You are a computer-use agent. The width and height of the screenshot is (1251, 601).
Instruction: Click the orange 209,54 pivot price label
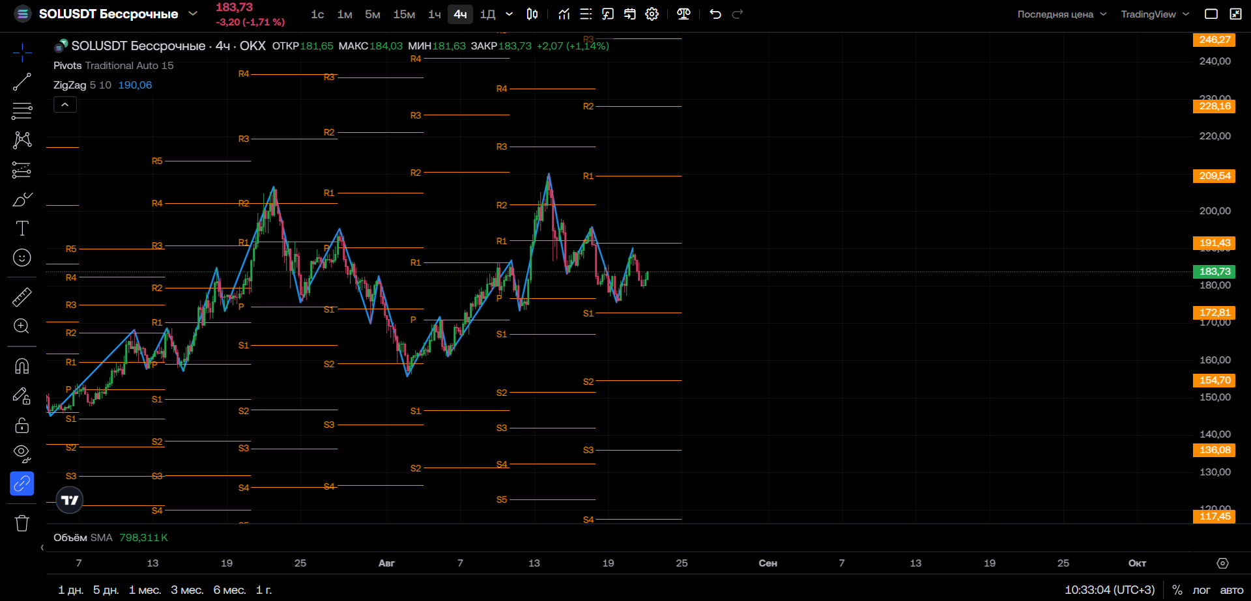coord(1215,176)
